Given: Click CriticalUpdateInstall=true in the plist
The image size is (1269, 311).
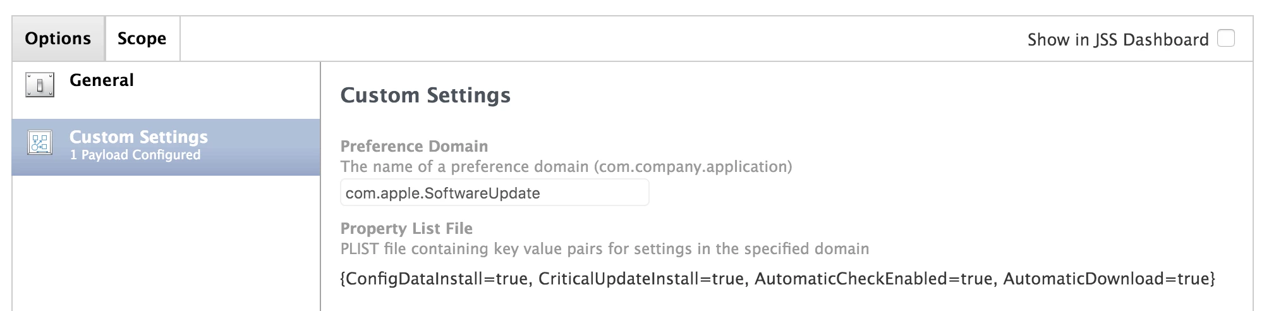Looking at the screenshot, I should pos(641,279).
